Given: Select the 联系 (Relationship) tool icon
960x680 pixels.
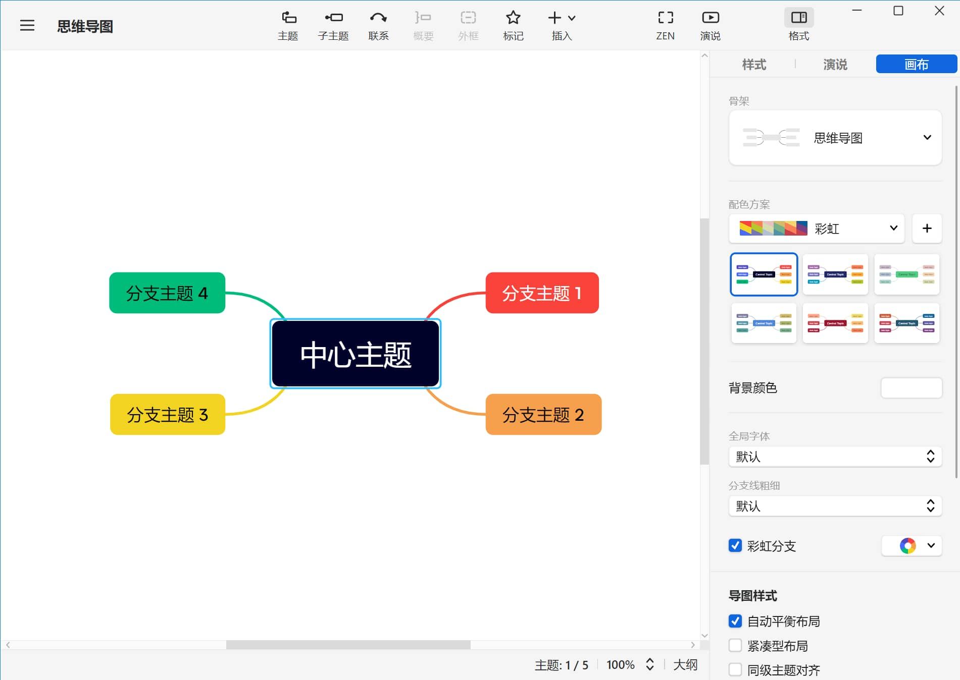Looking at the screenshot, I should point(378,24).
